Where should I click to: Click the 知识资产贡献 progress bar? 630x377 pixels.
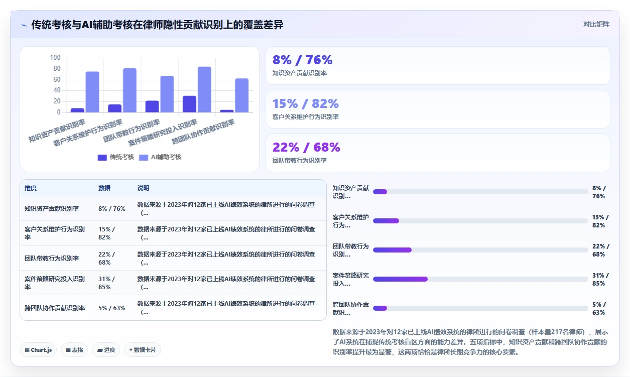click(x=480, y=192)
